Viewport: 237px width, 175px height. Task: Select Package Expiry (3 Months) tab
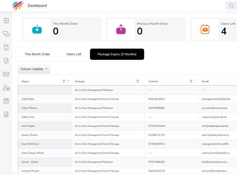coord(117,54)
